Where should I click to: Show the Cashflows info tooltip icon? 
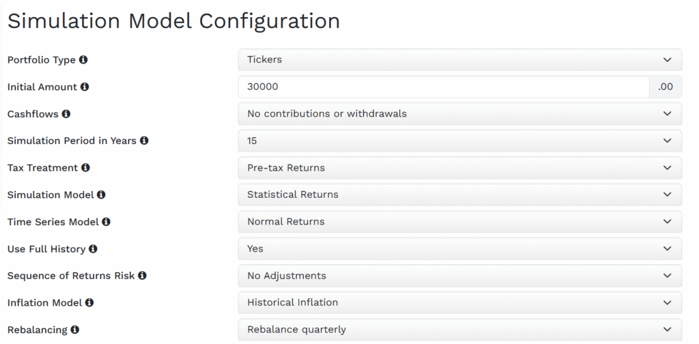66,114
